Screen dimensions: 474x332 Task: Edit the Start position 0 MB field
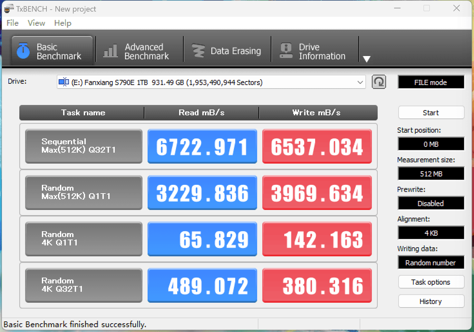[431, 144]
